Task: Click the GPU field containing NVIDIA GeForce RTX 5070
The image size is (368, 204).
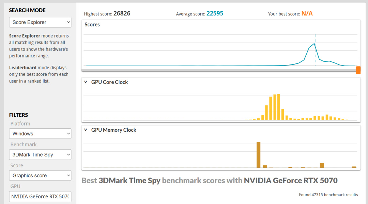Action: click(40, 196)
